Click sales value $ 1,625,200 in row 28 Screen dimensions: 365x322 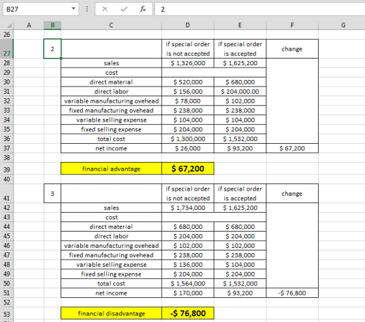pos(240,63)
